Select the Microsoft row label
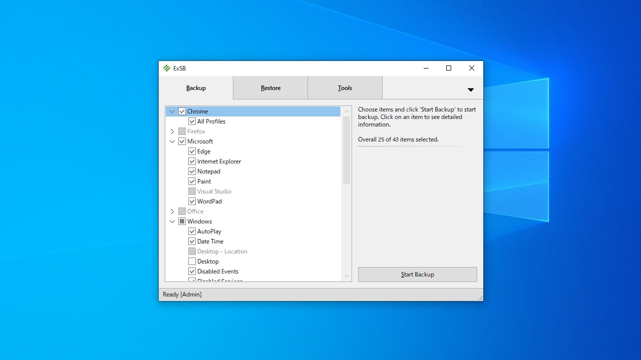Image resolution: width=641 pixels, height=360 pixels. [x=200, y=141]
